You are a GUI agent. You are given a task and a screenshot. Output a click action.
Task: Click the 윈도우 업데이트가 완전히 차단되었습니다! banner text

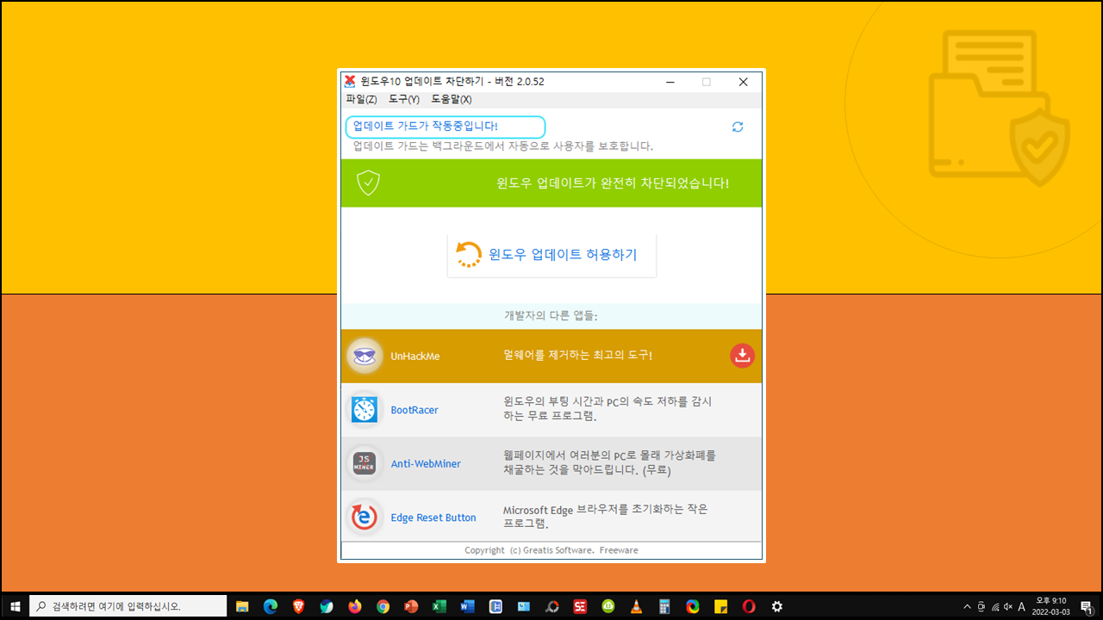pyautogui.click(x=613, y=183)
